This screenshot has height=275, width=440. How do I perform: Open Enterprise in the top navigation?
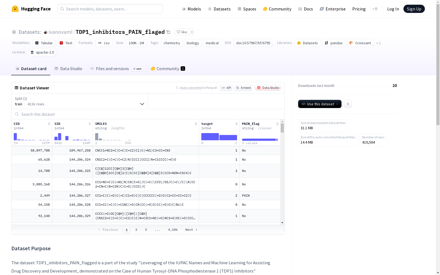tap(333, 9)
